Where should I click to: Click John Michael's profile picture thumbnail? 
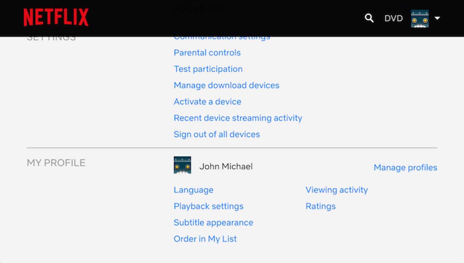click(x=182, y=165)
